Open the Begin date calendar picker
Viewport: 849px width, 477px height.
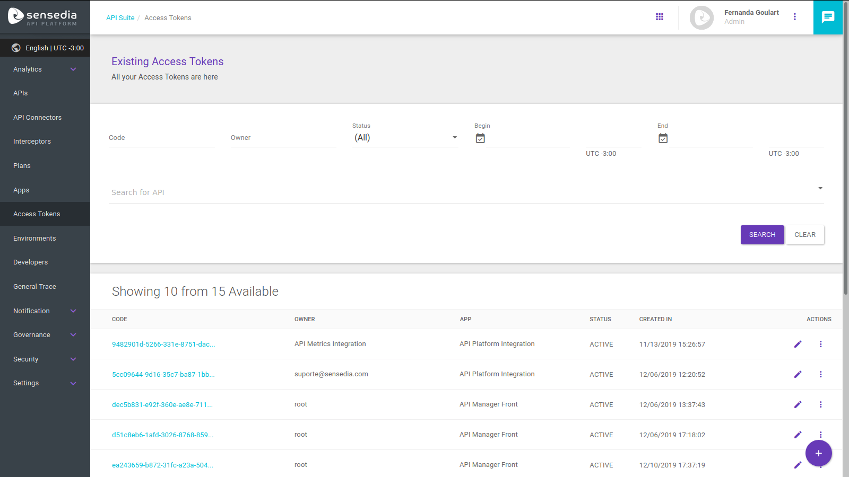[480, 138]
